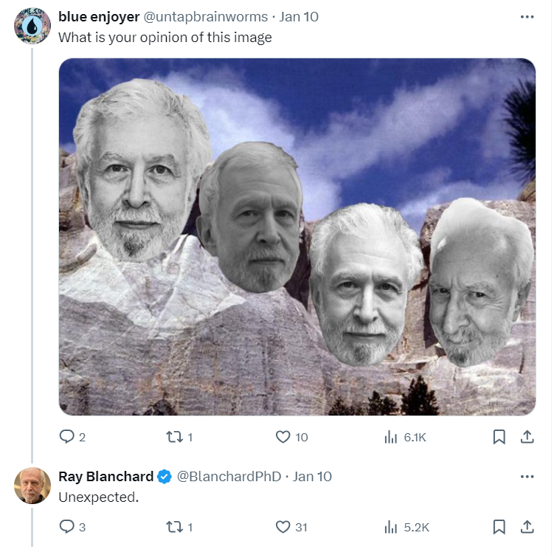
Task: Visit @untapbrainworms profile handle
Action: (205, 17)
